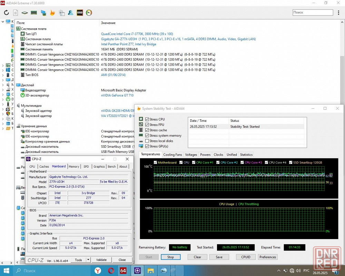Image resolution: width=345 pixels, height=276 pixels.
Task: Click the system stability flame icon
Action: click(x=52, y=13)
